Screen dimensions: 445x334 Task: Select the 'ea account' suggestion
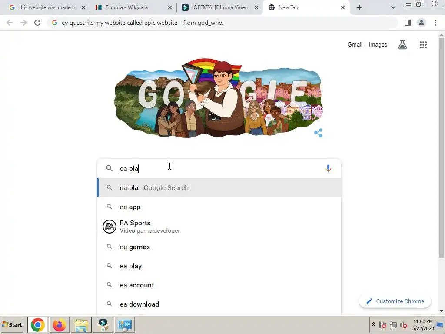tap(219, 285)
